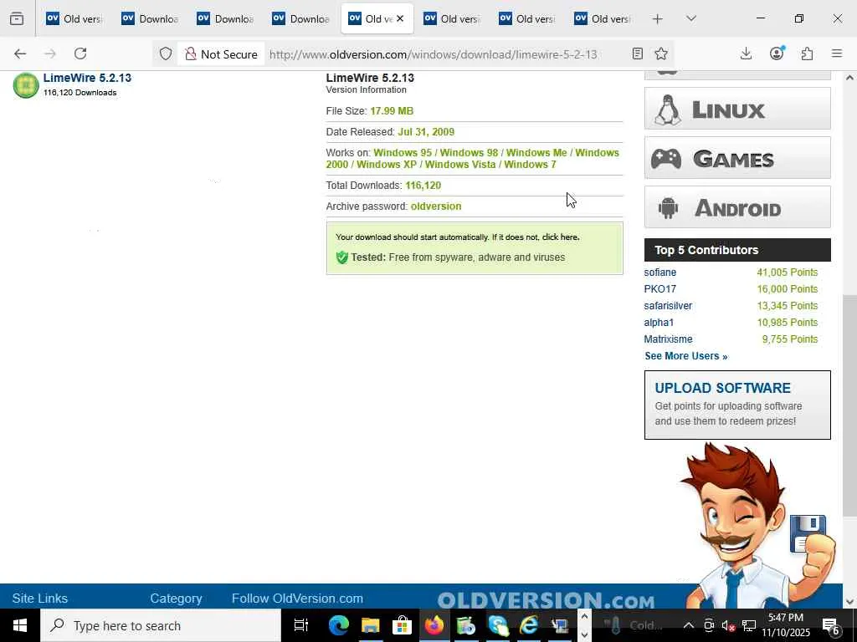This screenshot has height=642, width=857.
Task: Go back to the previous page
Action: pyautogui.click(x=20, y=53)
